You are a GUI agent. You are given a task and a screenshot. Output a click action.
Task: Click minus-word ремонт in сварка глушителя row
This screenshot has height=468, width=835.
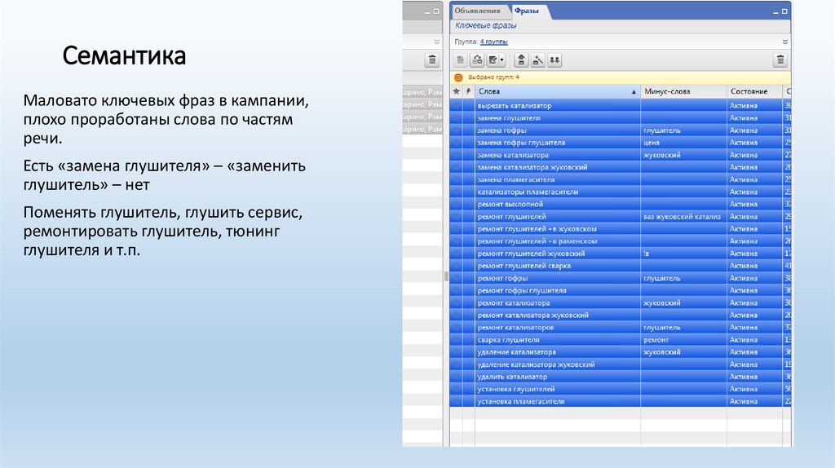pyautogui.click(x=656, y=340)
